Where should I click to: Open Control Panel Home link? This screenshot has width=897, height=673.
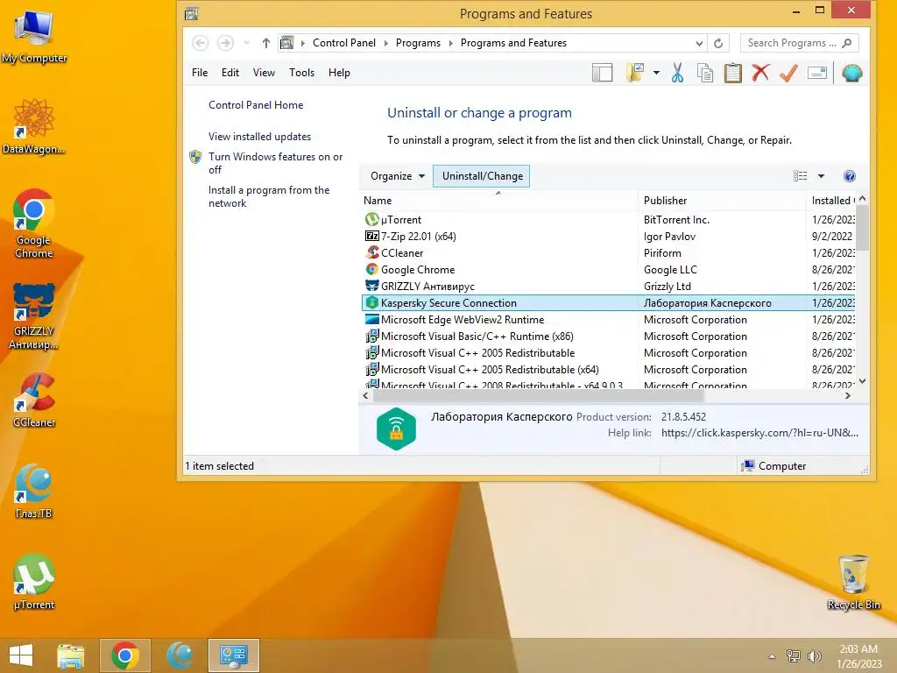pyautogui.click(x=256, y=105)
